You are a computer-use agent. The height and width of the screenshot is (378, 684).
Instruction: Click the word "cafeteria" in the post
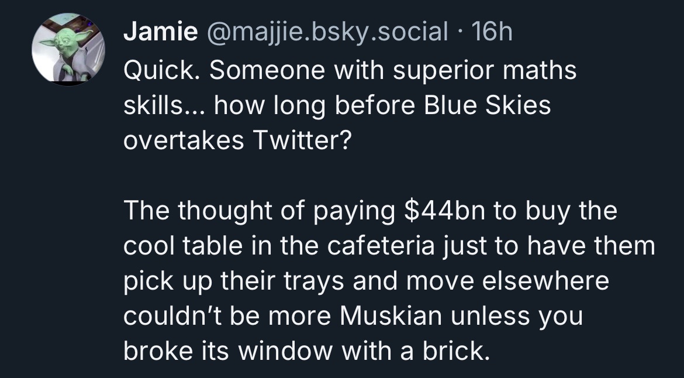coord(381,245)
